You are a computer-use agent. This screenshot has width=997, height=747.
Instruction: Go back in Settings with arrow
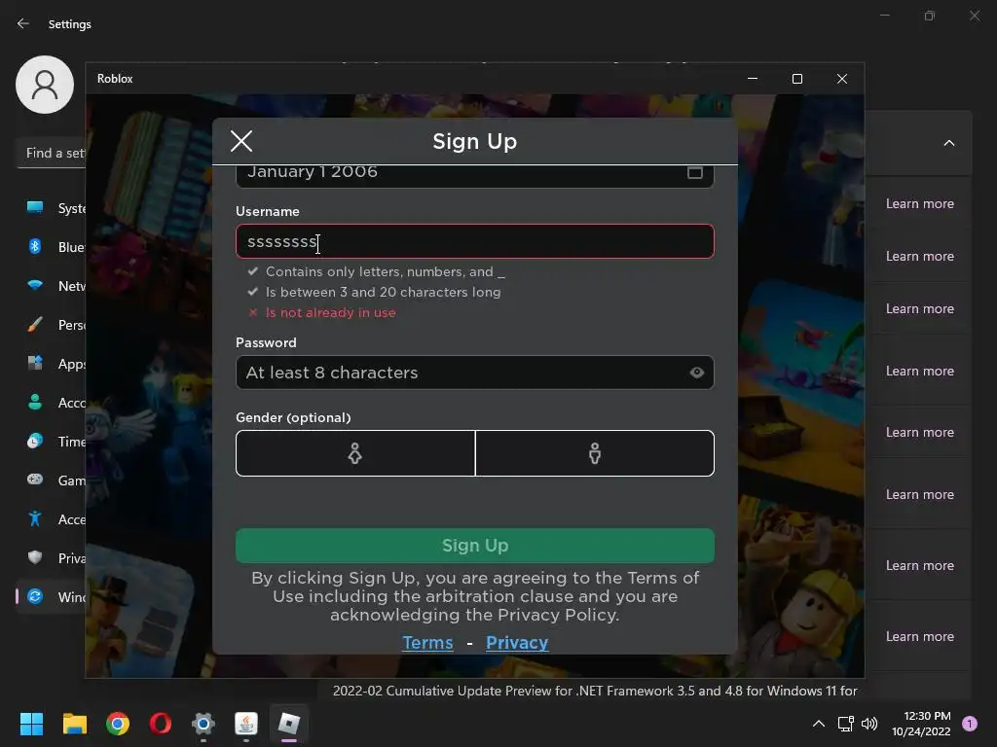[23, 23]
